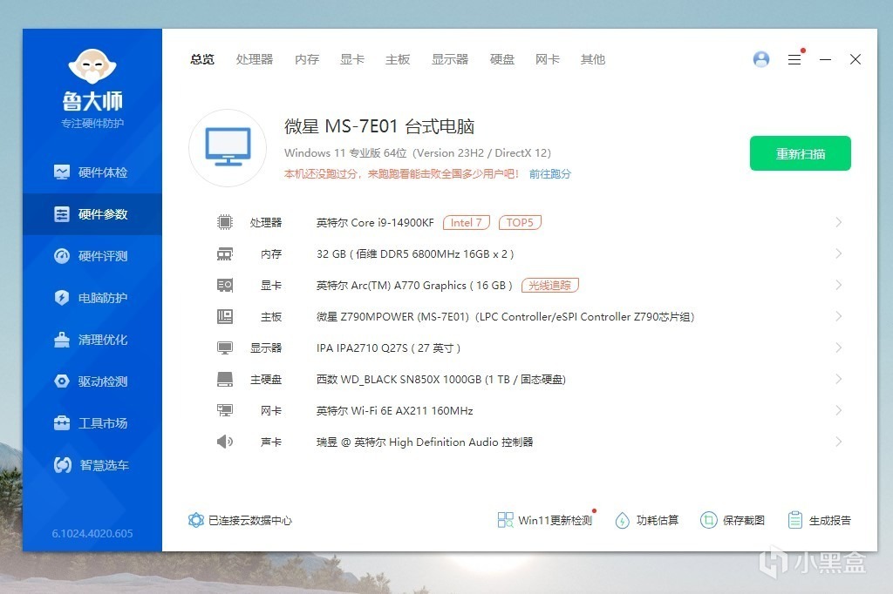Screen dimensions: 893x594
Task: Click 英特尔 Arc(TM) A770 Graphics text
Action: point(414,285)
